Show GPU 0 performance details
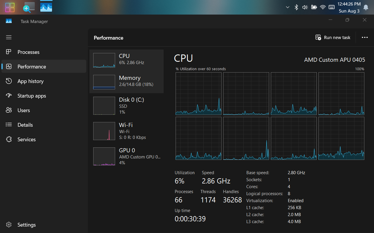Viewport: 374px width, 233px height. pos(126,156)
